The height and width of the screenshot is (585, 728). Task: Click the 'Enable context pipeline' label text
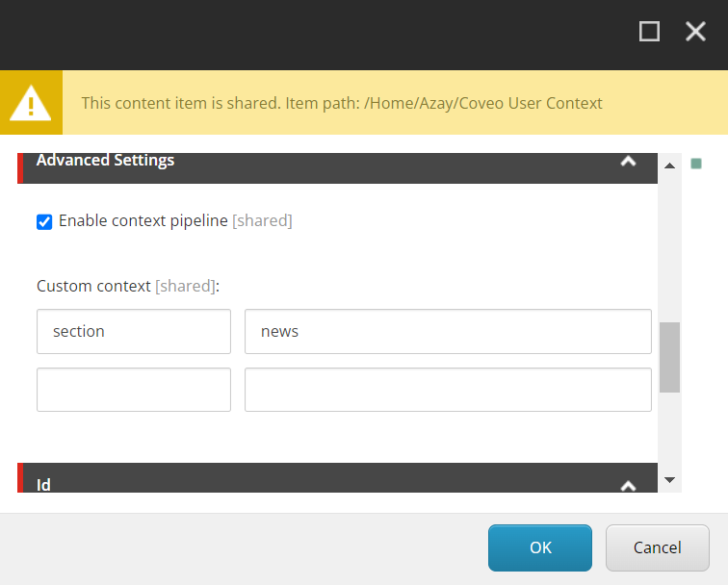tap(143, 221)
